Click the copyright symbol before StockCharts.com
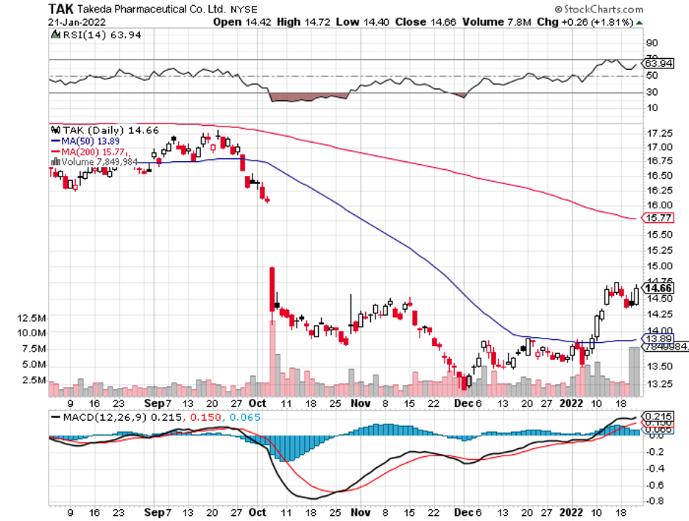Viewport: 689px width, 521px height. coord(559,10)
